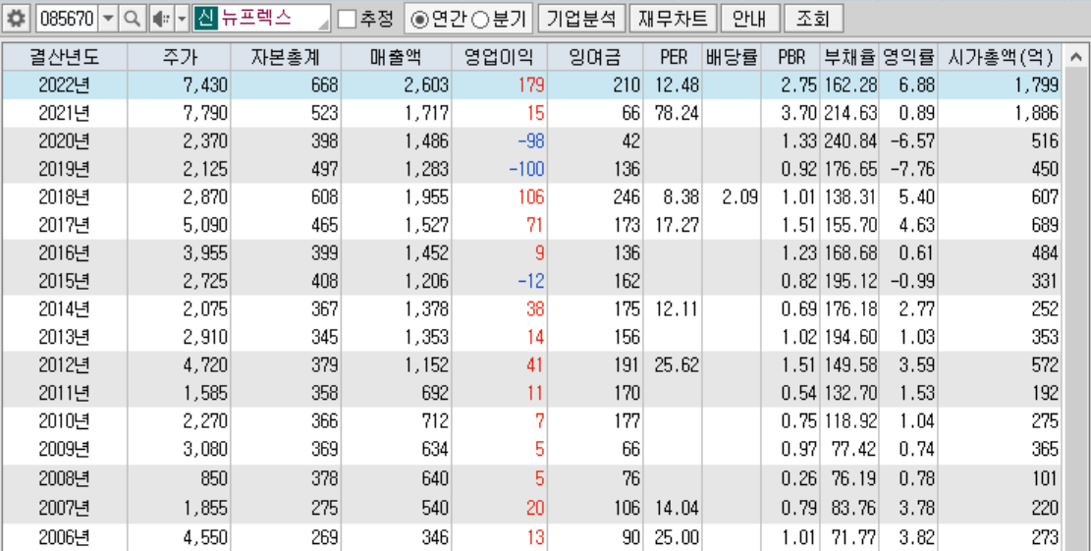This screenshot has height=551, width=1091.
Task: Click the 매출액 column header
Action: coord(395,58)
